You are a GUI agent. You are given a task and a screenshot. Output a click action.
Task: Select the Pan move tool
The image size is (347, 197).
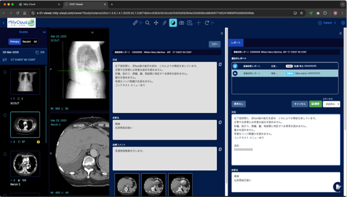click(156, 23)
